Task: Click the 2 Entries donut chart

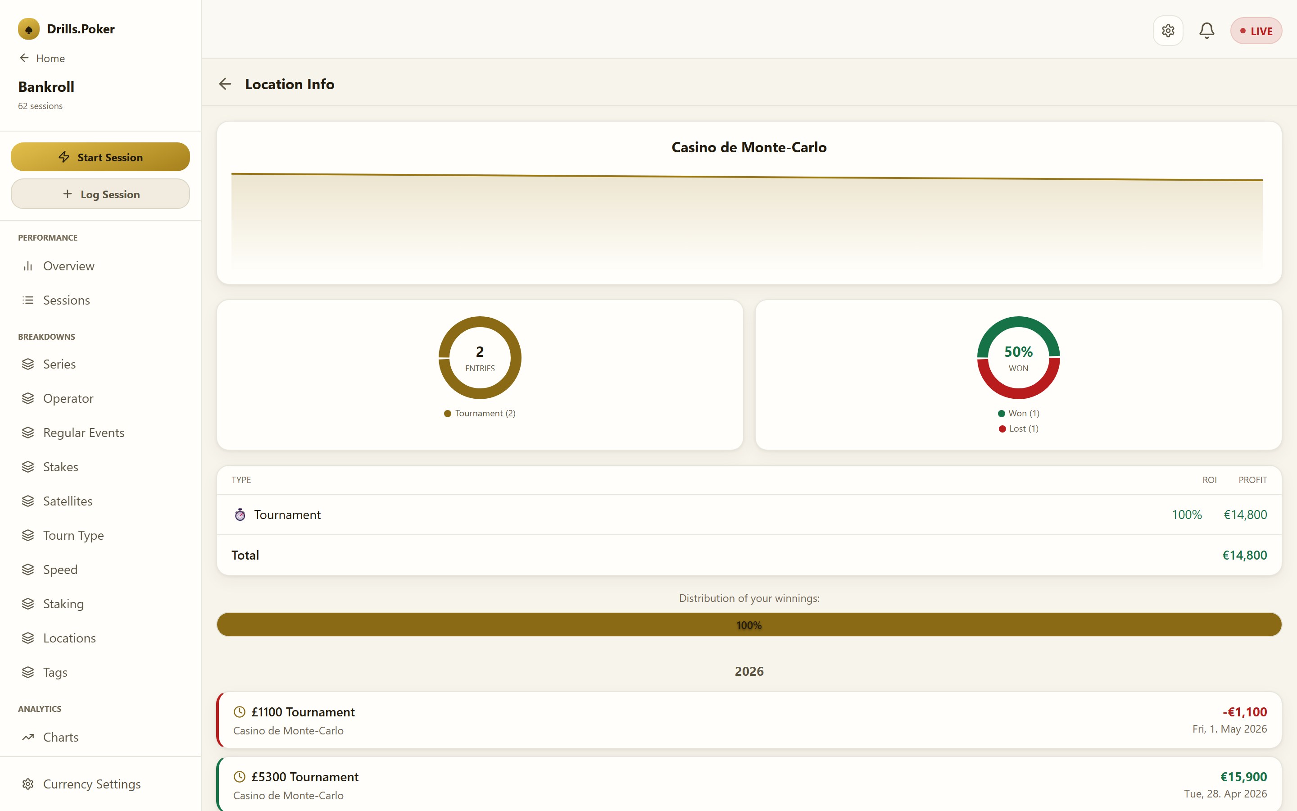Action: [480, 358]
